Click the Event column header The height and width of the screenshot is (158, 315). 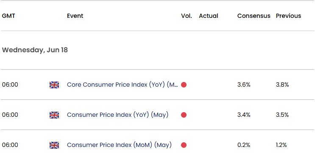[x=75, y=16]
